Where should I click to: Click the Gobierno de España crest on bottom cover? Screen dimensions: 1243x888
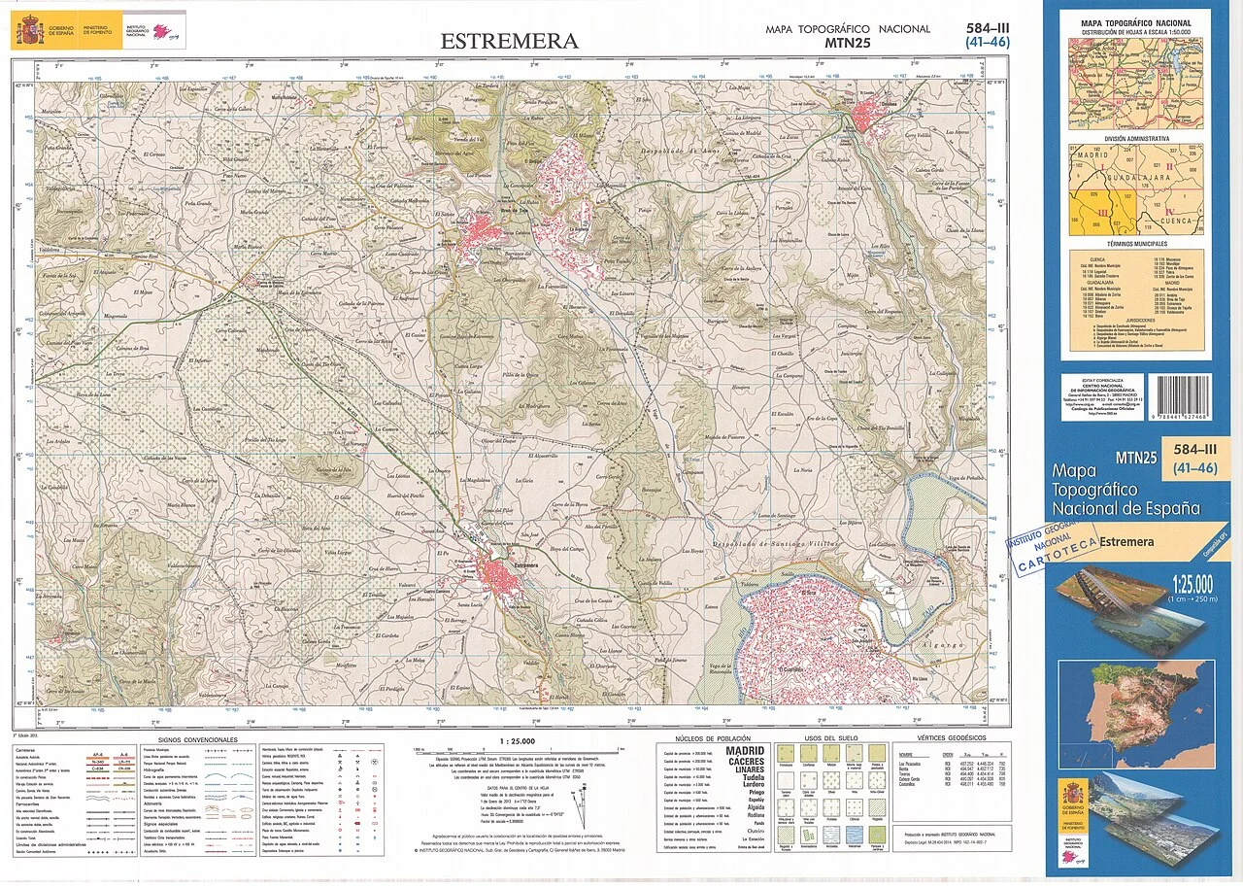[x=1072, y=795]
